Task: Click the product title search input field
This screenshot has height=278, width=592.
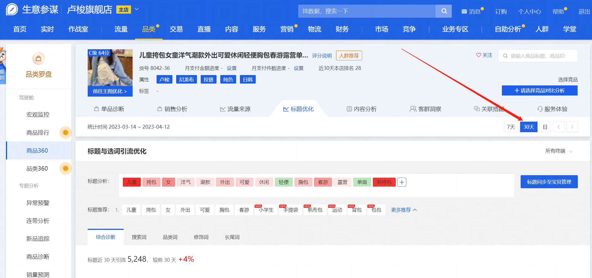Action: click(x=541, y=56)
